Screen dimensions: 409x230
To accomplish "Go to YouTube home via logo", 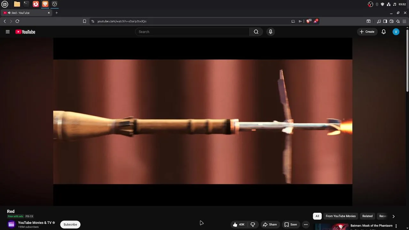I will pos(25,32).
